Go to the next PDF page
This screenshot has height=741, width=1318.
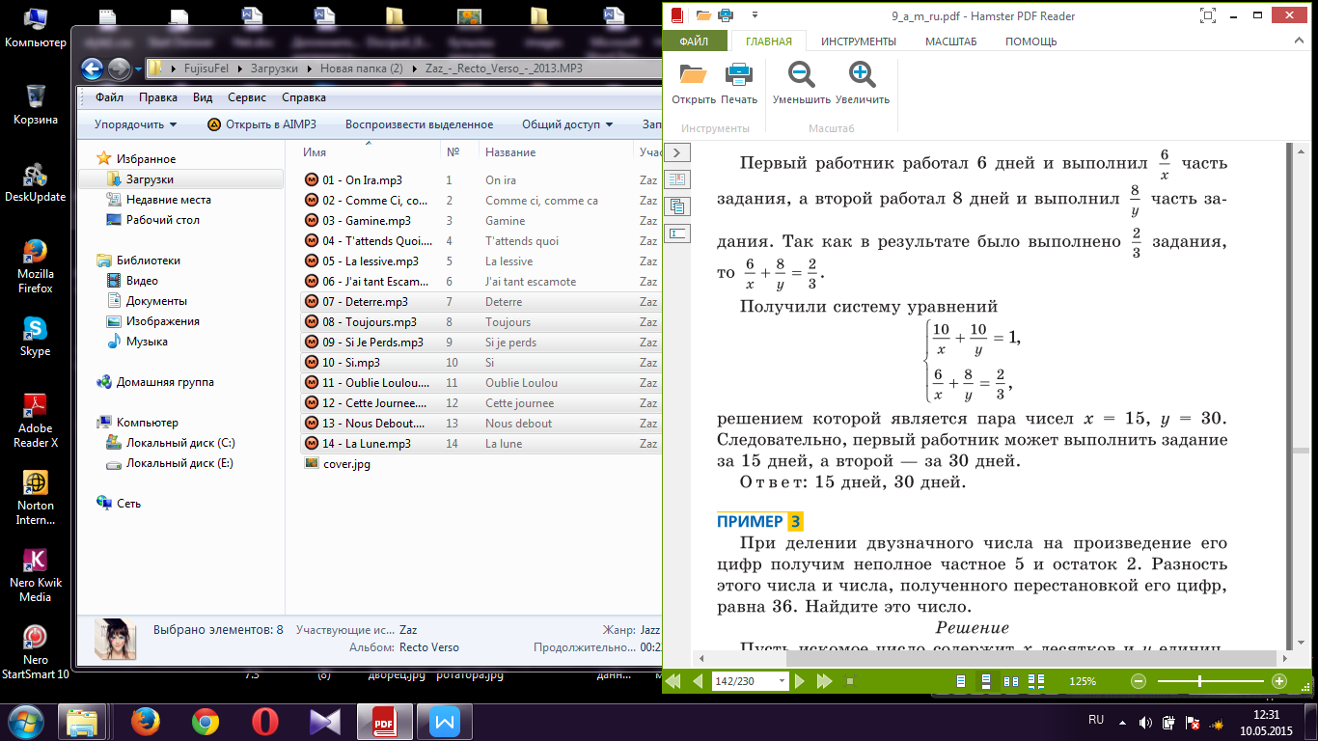point(799,681)
